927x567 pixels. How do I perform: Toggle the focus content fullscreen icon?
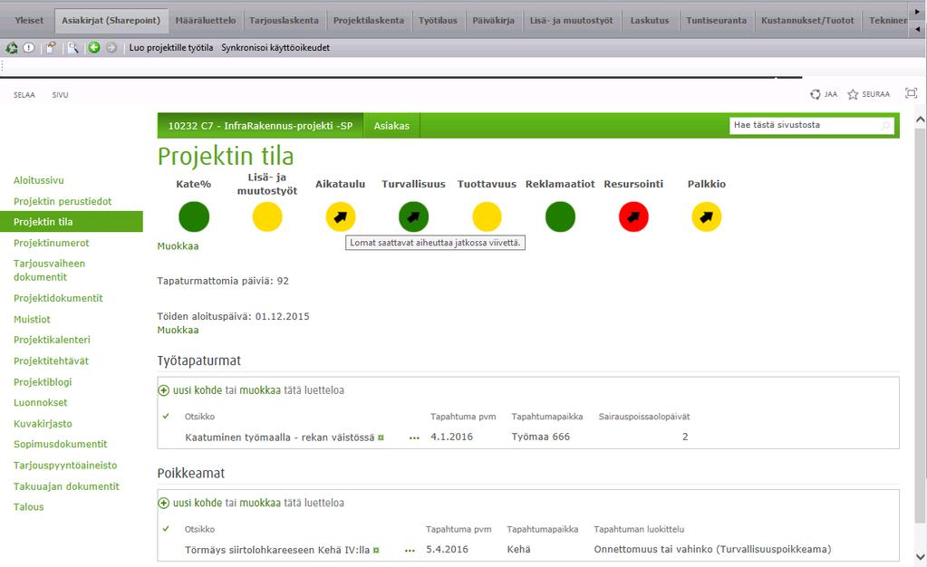911,92
